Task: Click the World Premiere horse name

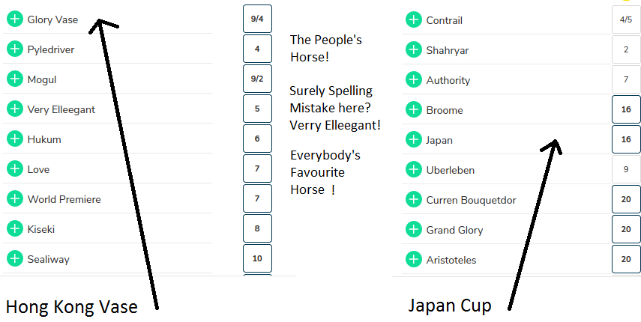Action: coord(64,199)
